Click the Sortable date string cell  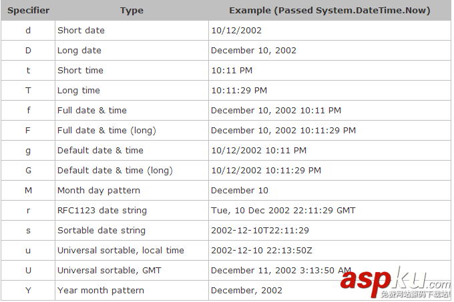tap(101, 231)
